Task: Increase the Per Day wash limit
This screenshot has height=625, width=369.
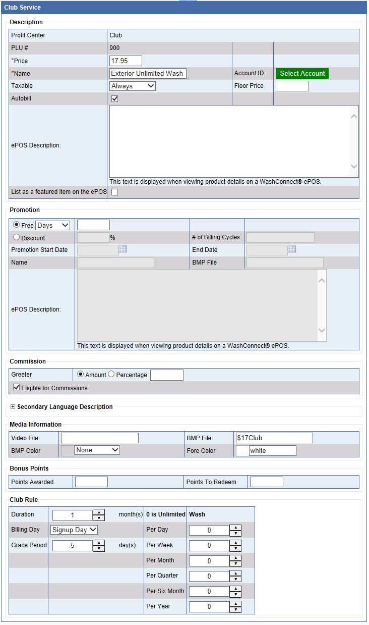Action: click(235, 528)
